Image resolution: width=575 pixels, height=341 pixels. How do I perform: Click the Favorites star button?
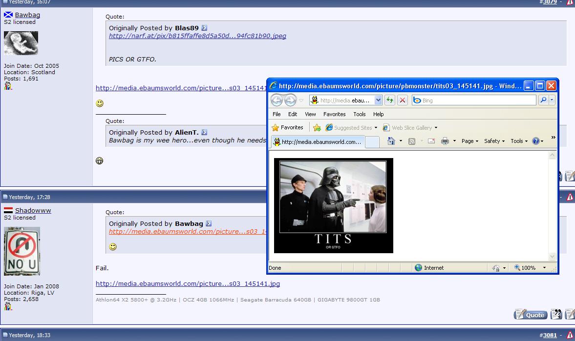coord(287,127)
